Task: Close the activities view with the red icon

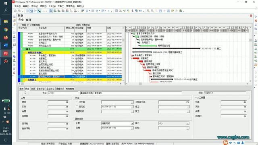Action: coord(251,16)
